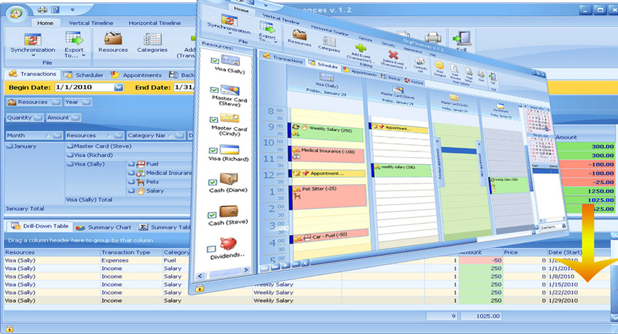Collapse the January month row

[9, 147]
